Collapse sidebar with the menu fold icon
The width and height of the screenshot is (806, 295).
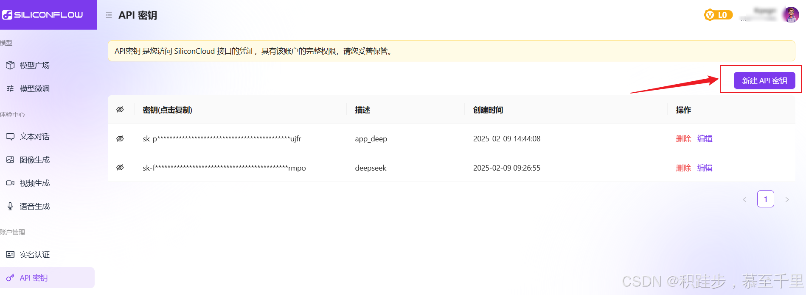[109, 15]
